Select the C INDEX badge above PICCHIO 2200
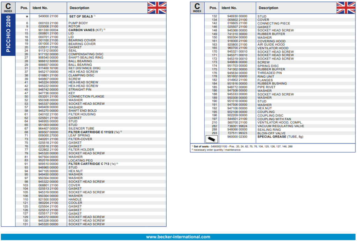The height and width of the screenshot is (241, 357). 8,8
